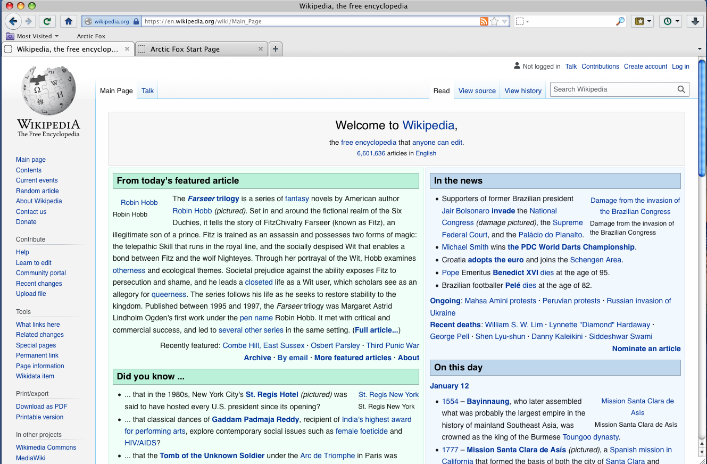Open Current events in sidebar
Viewport: 707px width, 464px height.
[x=37, y=180]
